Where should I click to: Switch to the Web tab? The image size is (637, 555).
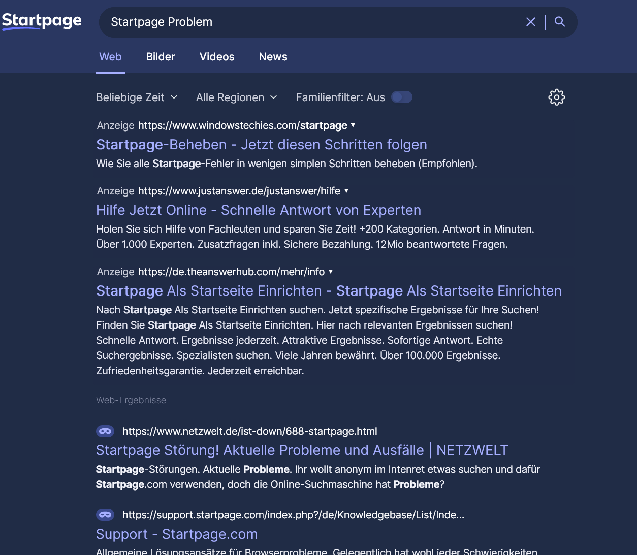click(x=110, y=57)
